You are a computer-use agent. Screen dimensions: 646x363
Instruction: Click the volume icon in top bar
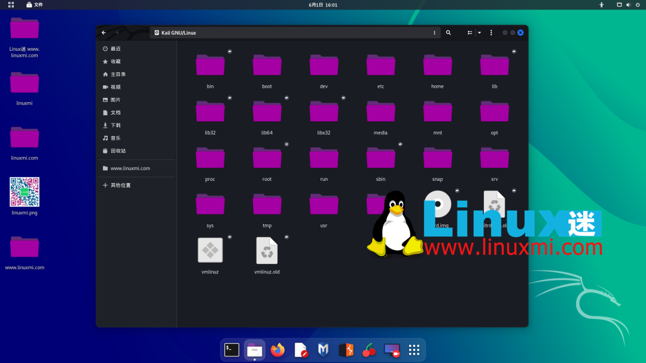point(628,5)
